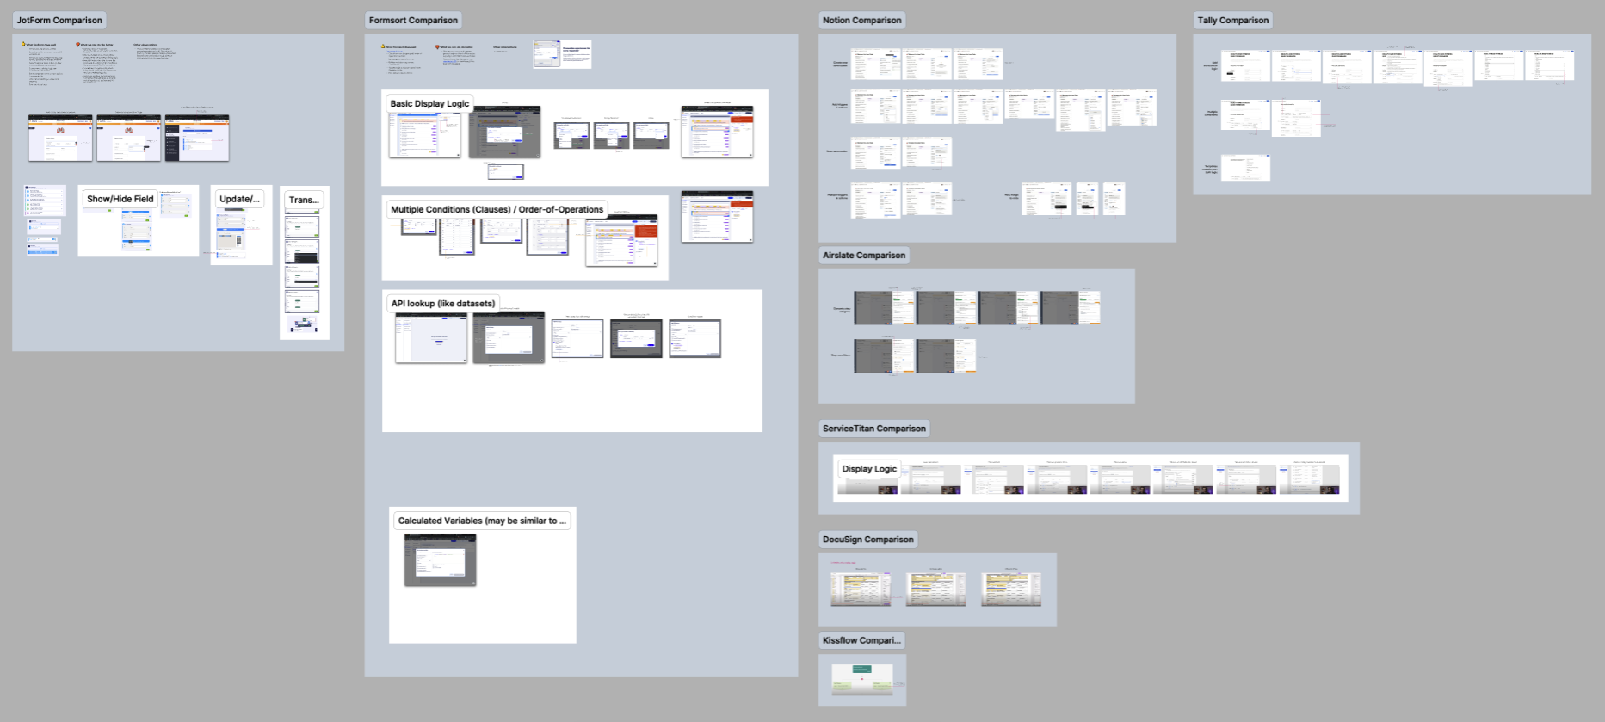The width and height of the screenshot is (1605, 722).
Task: Select the "Calculated Variables (may be similar to ..." label
Action: pos(482,521)
